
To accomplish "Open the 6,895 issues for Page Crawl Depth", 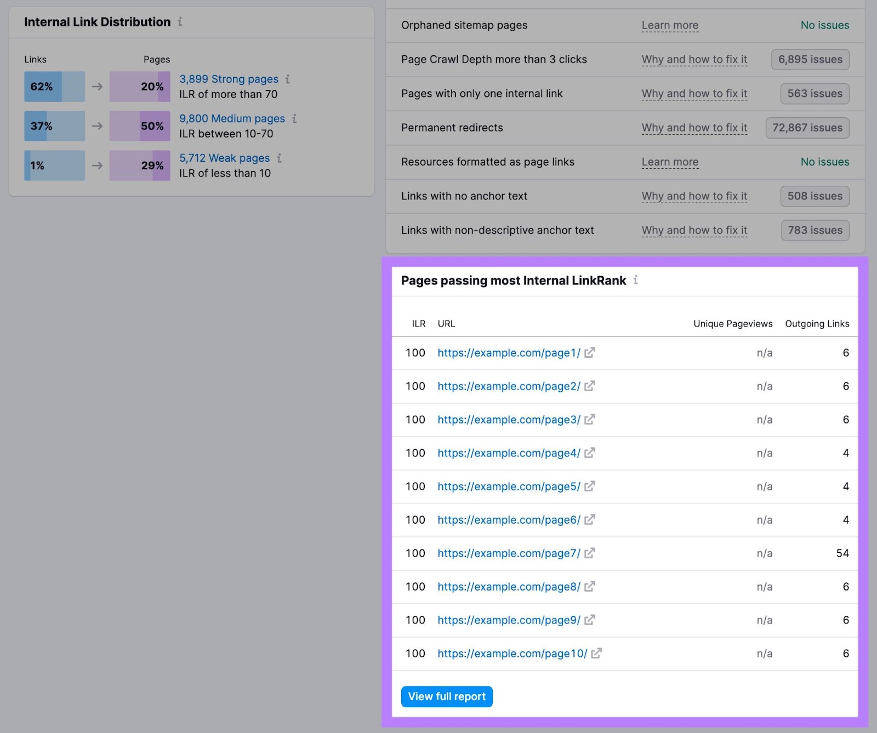I will point(810,59).
